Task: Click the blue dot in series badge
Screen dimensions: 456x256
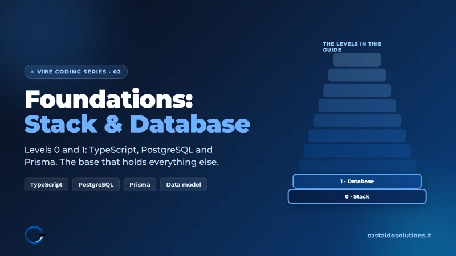Action: click(x=32, y=72)
